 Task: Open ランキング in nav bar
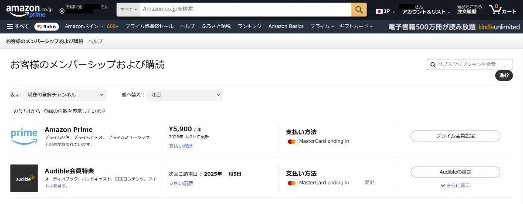(250, 27)
